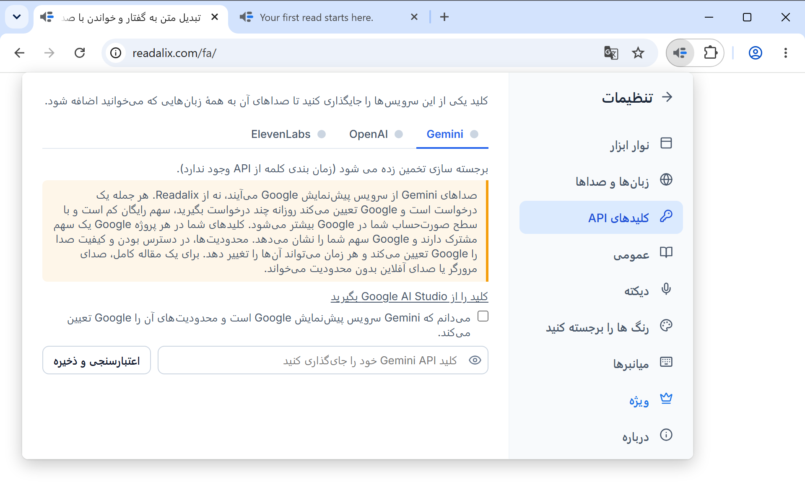
Task: Click the forward navigation arrow
Action: click(x=49, y=53)
